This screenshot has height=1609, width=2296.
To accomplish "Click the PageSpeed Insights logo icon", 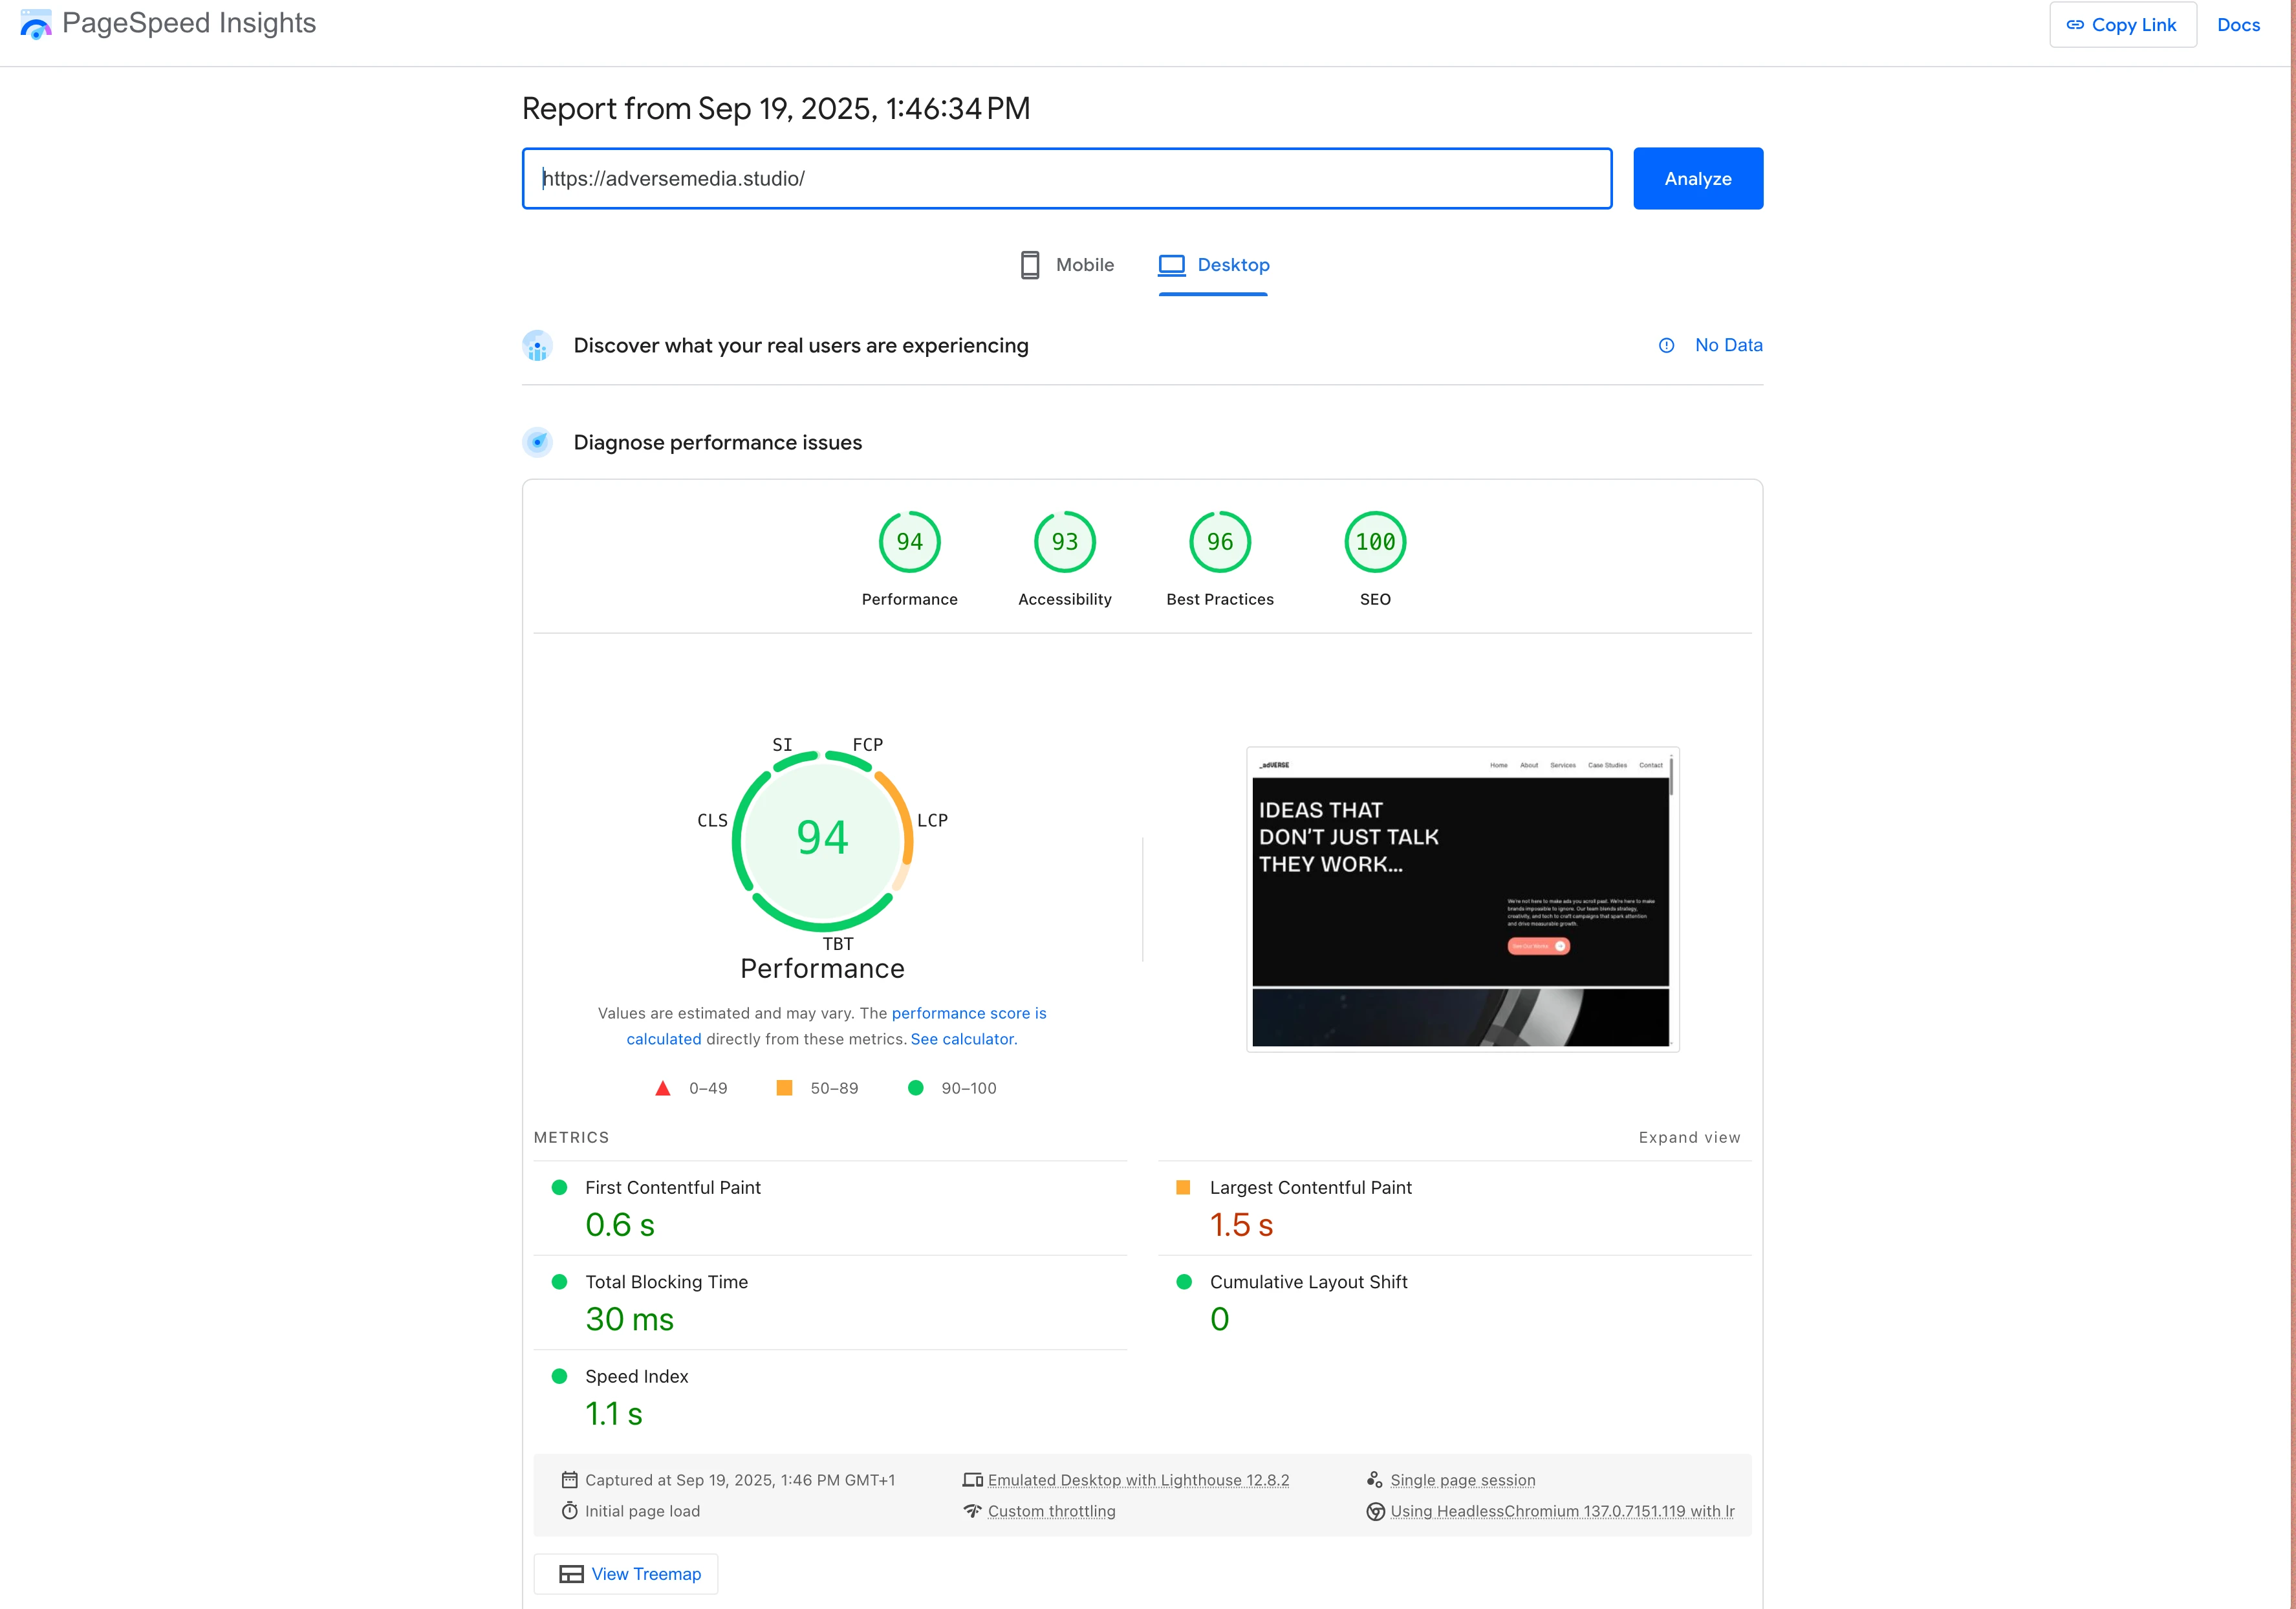I will [36, 24].
